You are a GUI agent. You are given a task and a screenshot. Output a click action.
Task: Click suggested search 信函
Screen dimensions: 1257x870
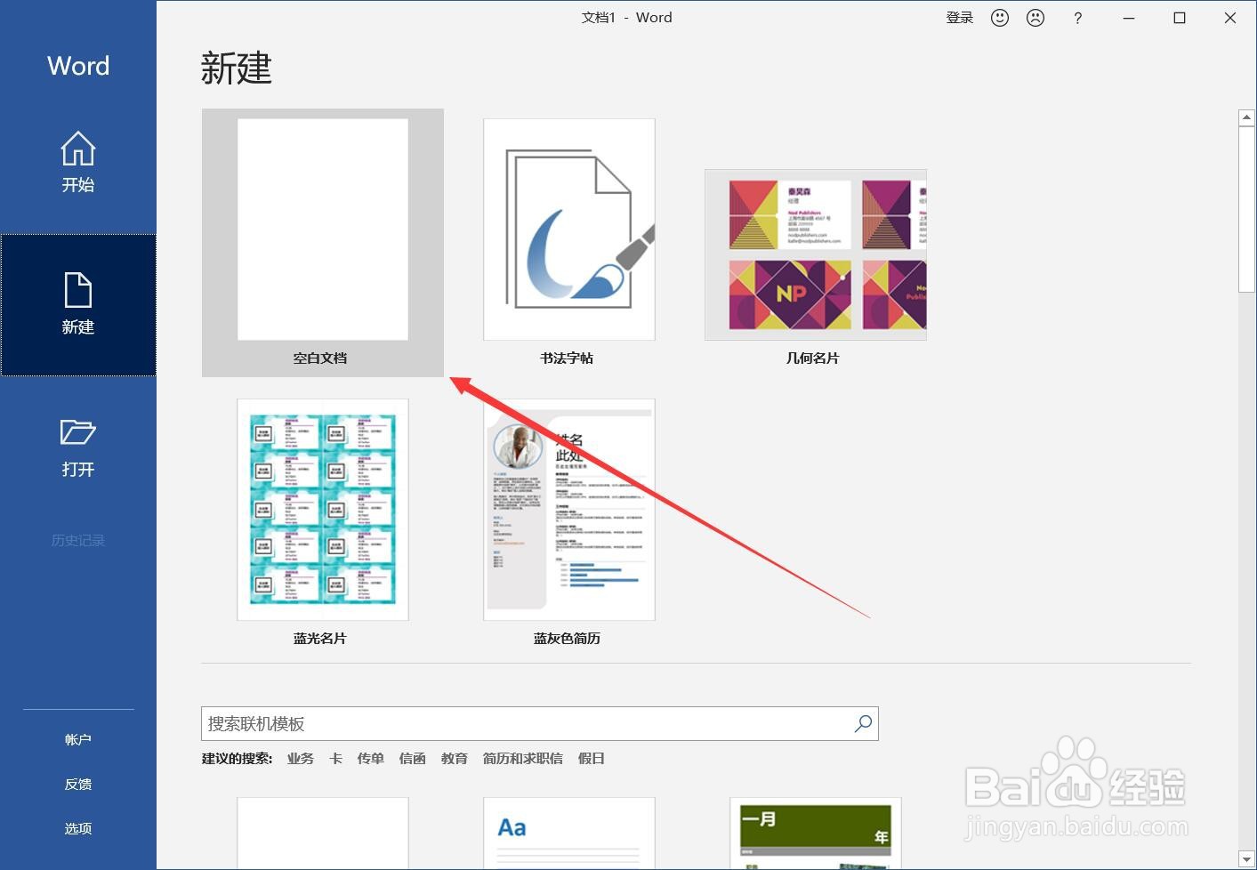(x=413, y=759)
